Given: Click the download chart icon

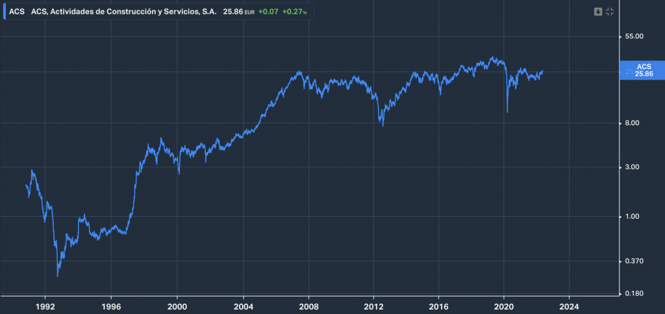Looking at the screenshot, I should point(598,12).
